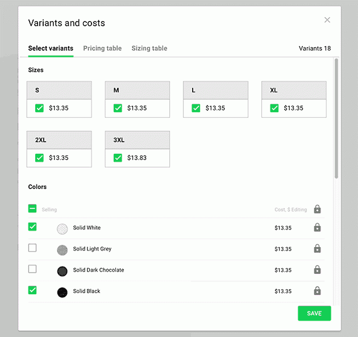358x337 pixels.
Task: Switch to the Pricing table tab
Action: [x=102, y=48]
